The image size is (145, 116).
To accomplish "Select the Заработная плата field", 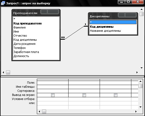I will (36, 52).
